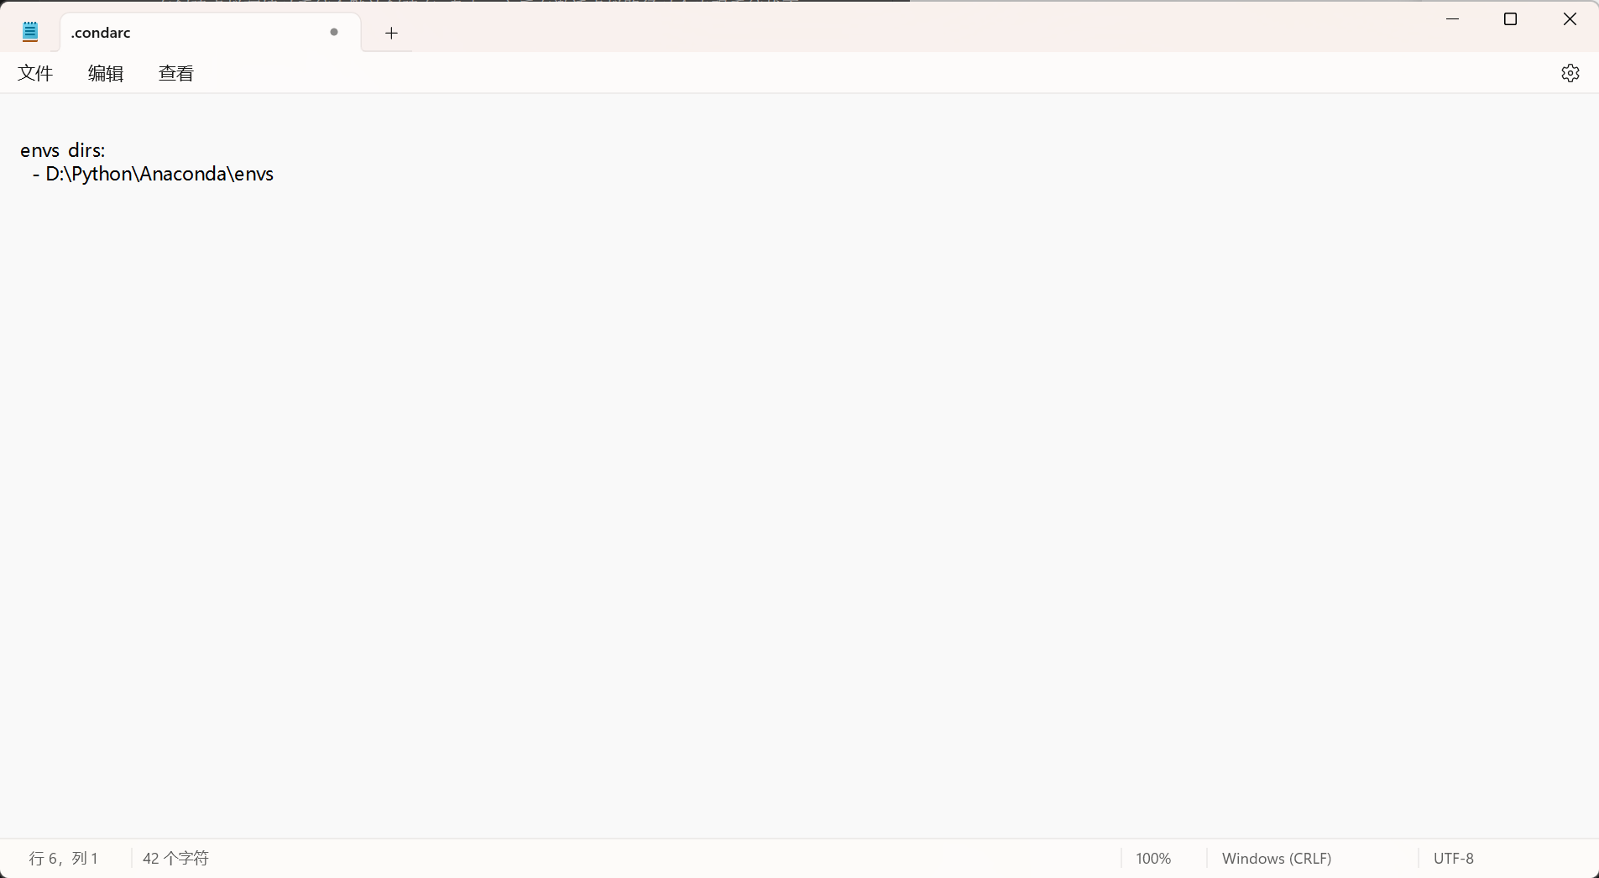
Task: Open the 查看 menu
Action: pyautogui.click(x=176, y=73)
